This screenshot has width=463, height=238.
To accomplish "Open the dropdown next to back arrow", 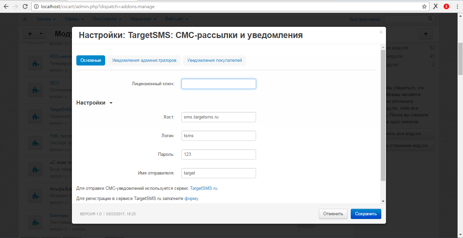I will [x=41, y=34].
